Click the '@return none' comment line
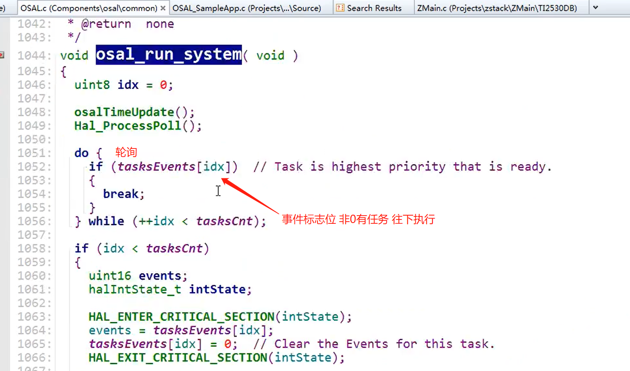630x371 pixels. [121, 24]
